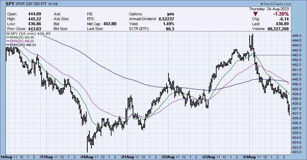Click the green EMA(20) legend line swatch
This screenshot has height=160, width=307.
(8, 37)
